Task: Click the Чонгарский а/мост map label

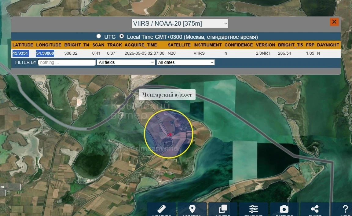Action: pos(167,94)
